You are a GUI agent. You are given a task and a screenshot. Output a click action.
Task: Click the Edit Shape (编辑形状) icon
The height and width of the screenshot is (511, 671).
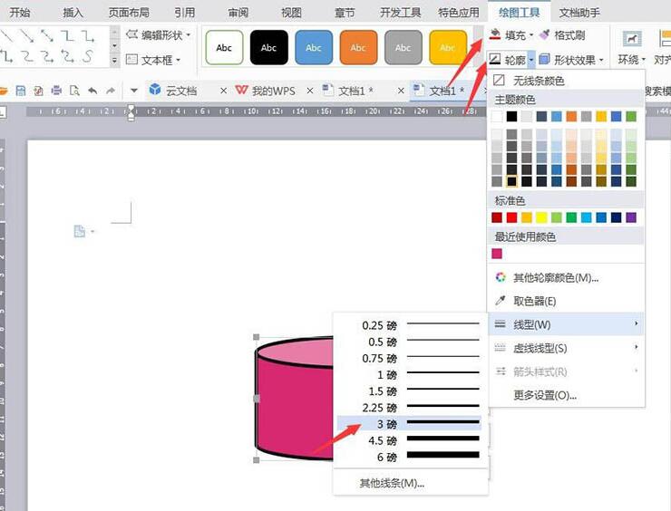pos(131,34)
